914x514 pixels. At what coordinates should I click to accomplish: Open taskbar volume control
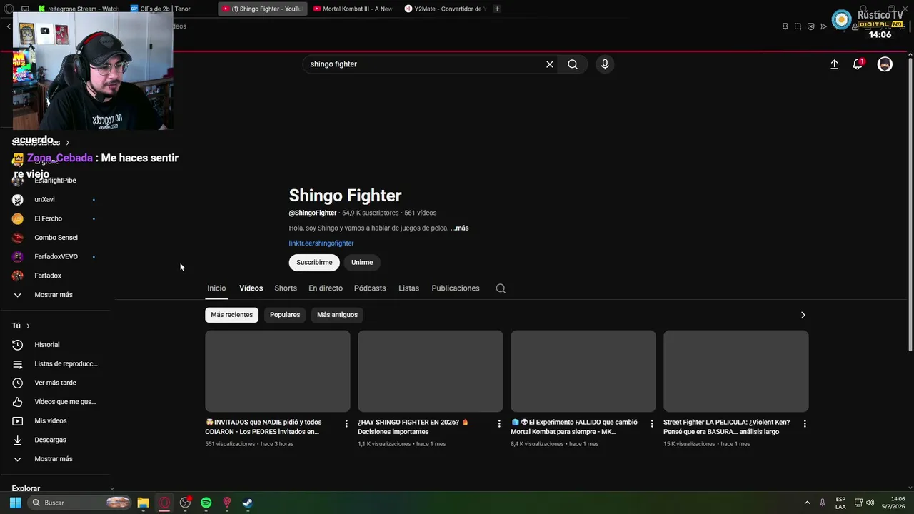pos(870,503)
